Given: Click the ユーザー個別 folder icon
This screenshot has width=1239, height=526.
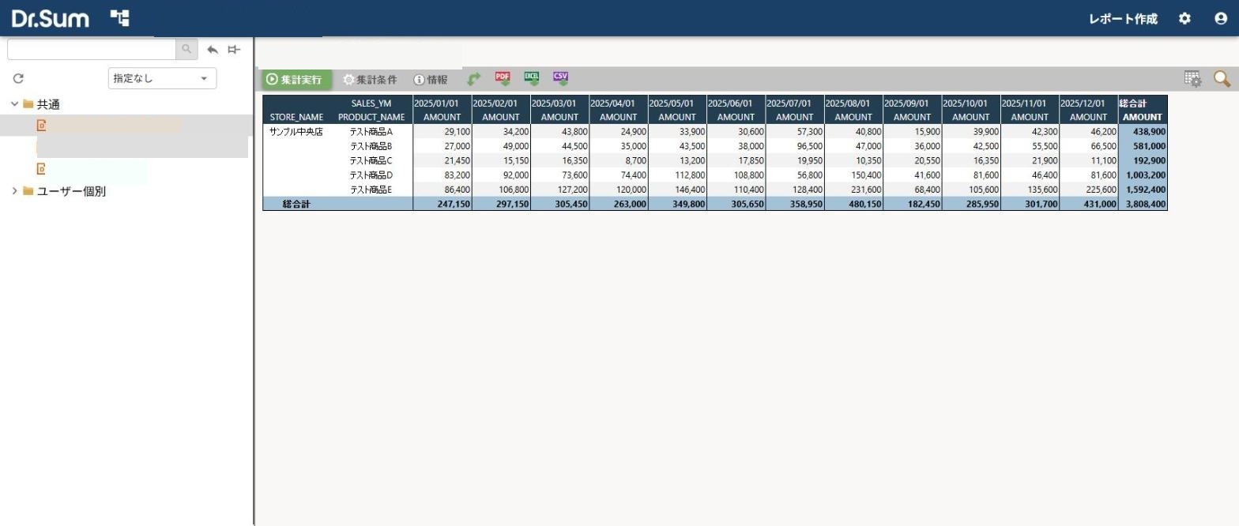Looking at the screenshot, I should point(28,191).
